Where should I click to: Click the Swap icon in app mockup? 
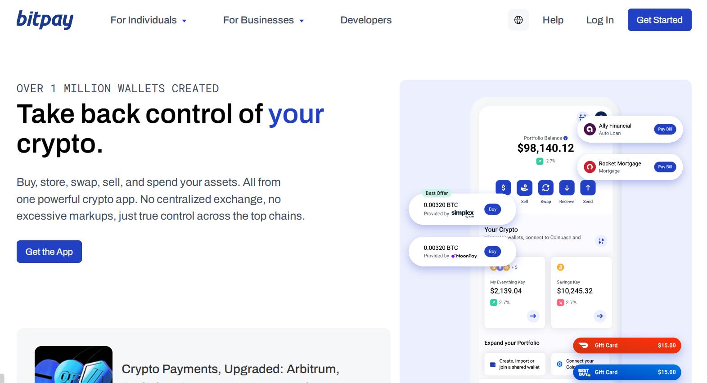coord(545,188)
